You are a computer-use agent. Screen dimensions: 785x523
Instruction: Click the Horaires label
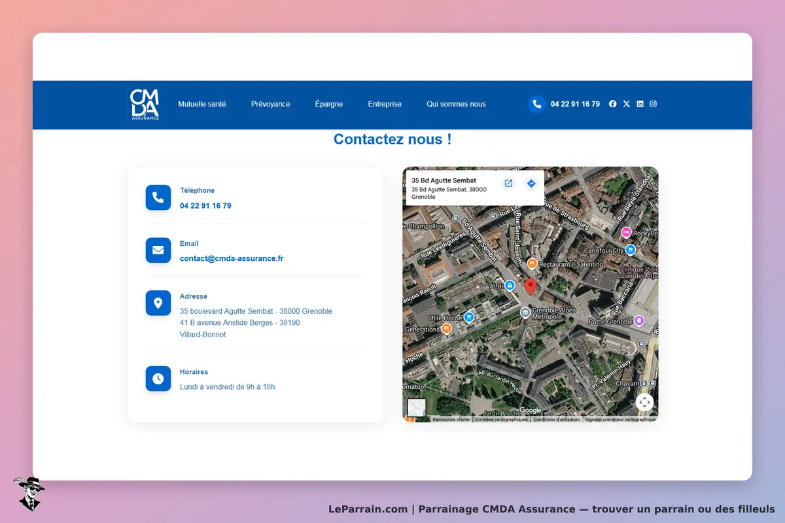(x=194, y=372)
